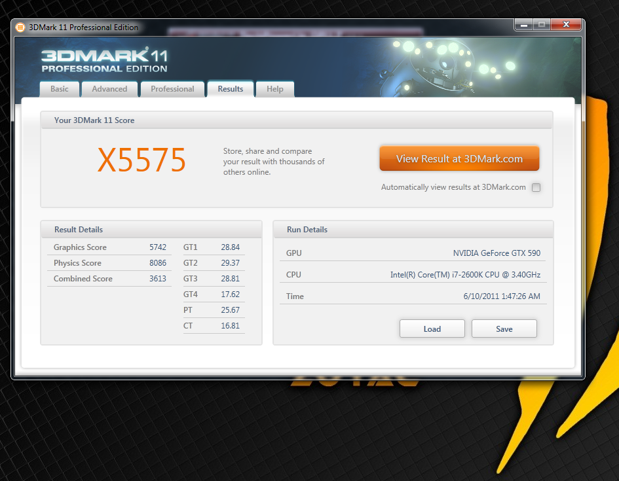The image size is (619, 481).
Task: Minimize the 3DMark 11 window
Action: pos(524,24)
